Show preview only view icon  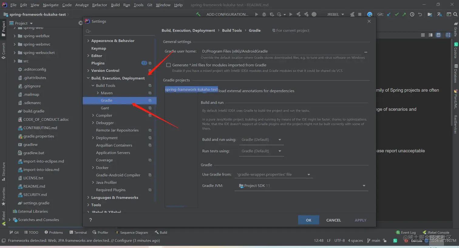pos(438,35)
